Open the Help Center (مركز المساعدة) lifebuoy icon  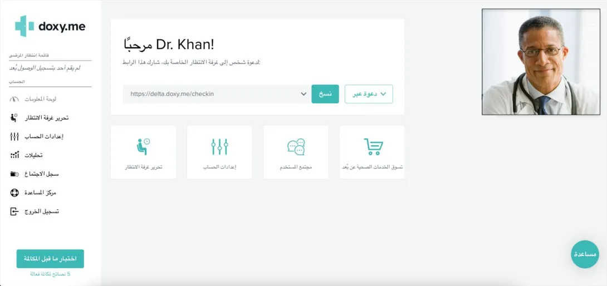pyautogui.click(x=14, y=193)
